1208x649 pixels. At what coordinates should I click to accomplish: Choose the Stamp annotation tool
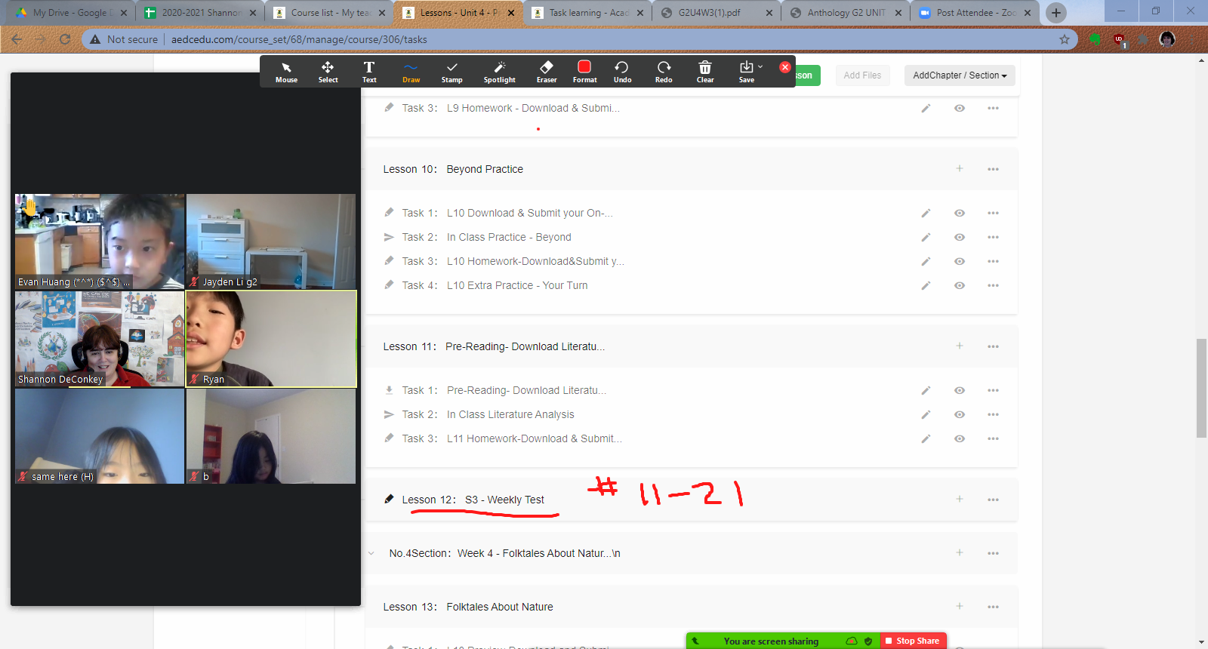[451, 72]
